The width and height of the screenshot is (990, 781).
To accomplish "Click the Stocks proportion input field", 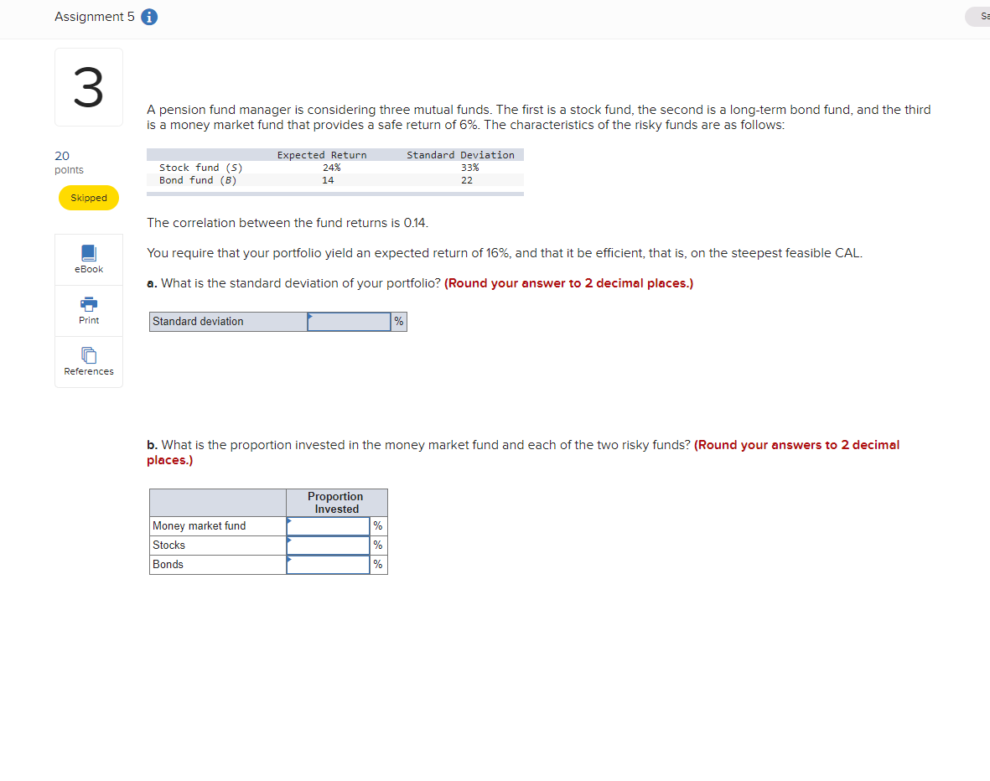I will [328, 545].
